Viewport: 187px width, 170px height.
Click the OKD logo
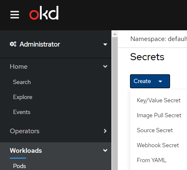coord(44,13)
